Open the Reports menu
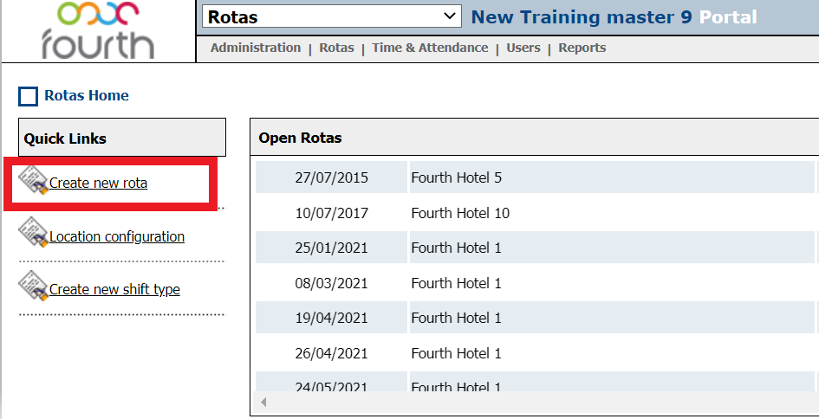The width and height of the screenshot is (819, 419). tap(582, 48)
